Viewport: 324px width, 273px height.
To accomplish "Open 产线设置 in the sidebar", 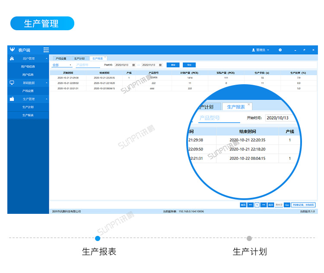I will pos(28,91).
